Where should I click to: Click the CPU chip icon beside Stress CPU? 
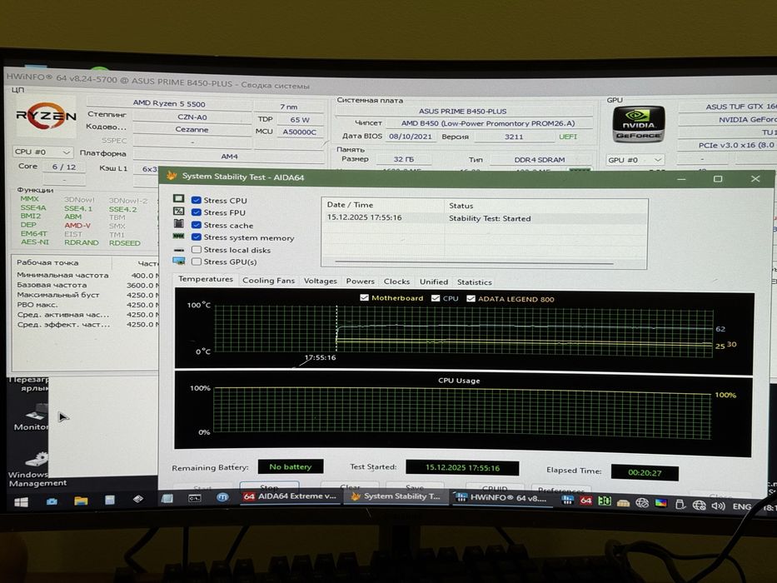pos(178,199)
